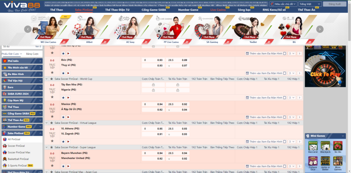Click the page vertical scrollbar

(x=349, y=21)
